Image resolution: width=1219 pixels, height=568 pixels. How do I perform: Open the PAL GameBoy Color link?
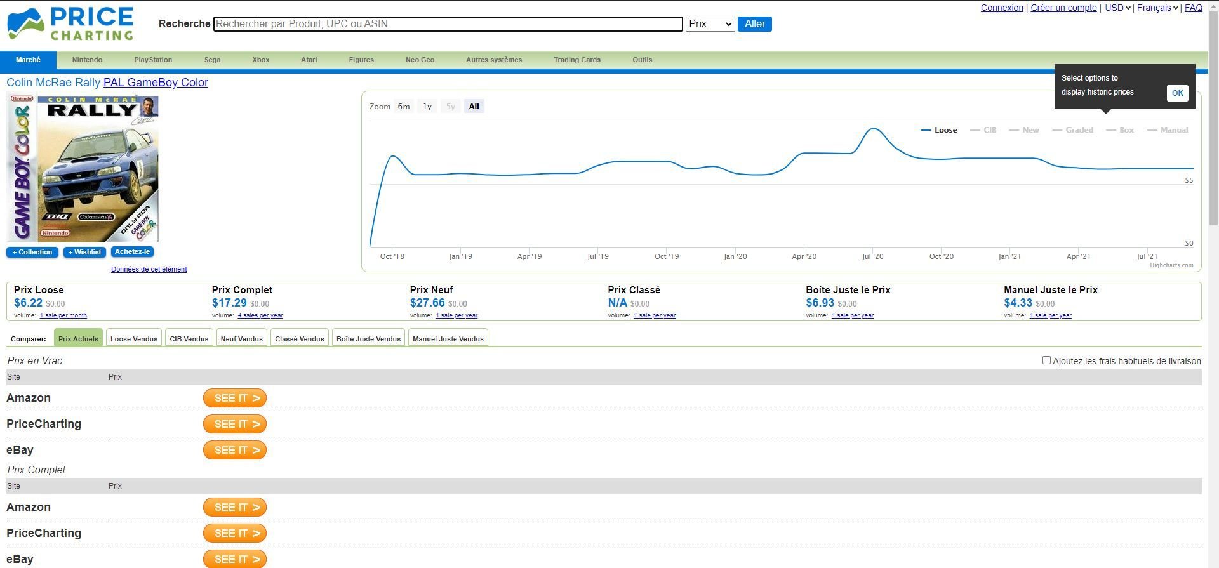[156, 83]
